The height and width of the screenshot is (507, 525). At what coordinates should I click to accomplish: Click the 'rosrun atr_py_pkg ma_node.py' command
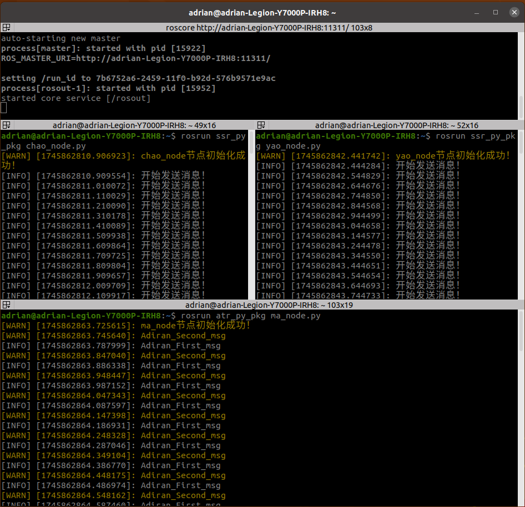pos(251,316)
